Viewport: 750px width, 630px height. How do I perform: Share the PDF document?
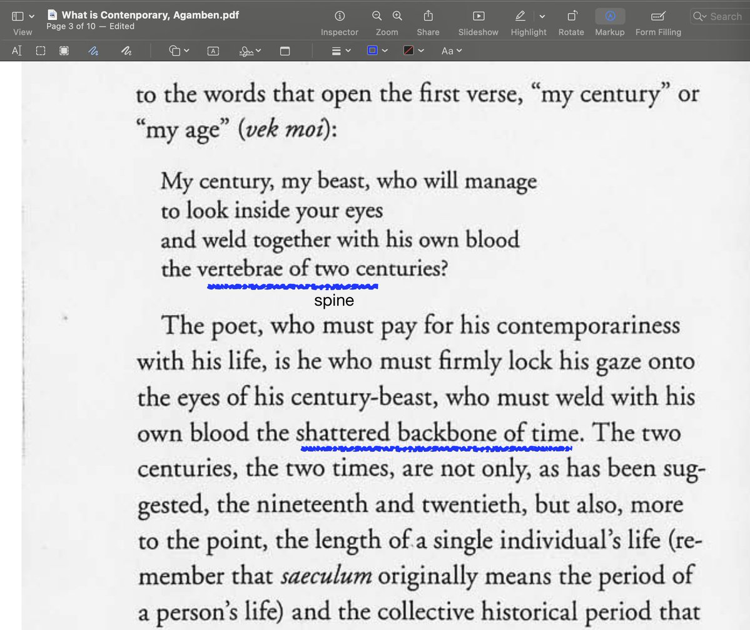[428, 16]
